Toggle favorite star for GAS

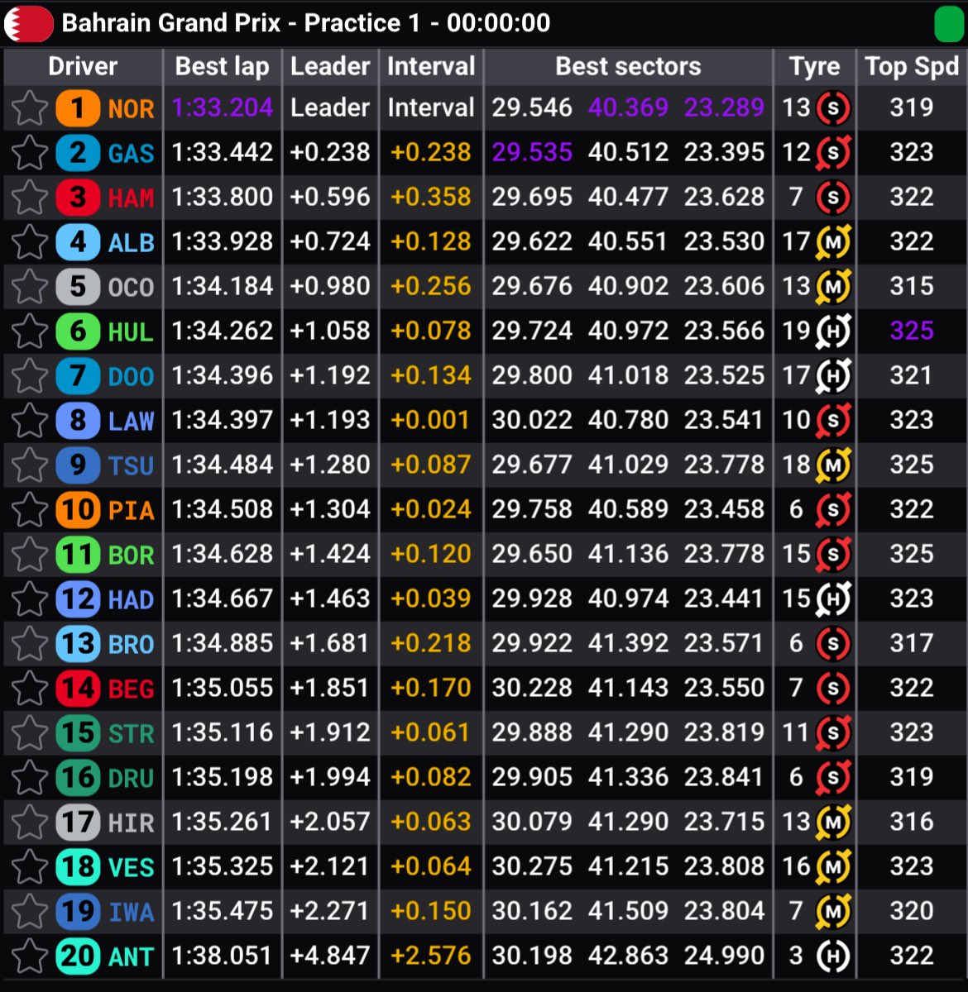[30, 153]
